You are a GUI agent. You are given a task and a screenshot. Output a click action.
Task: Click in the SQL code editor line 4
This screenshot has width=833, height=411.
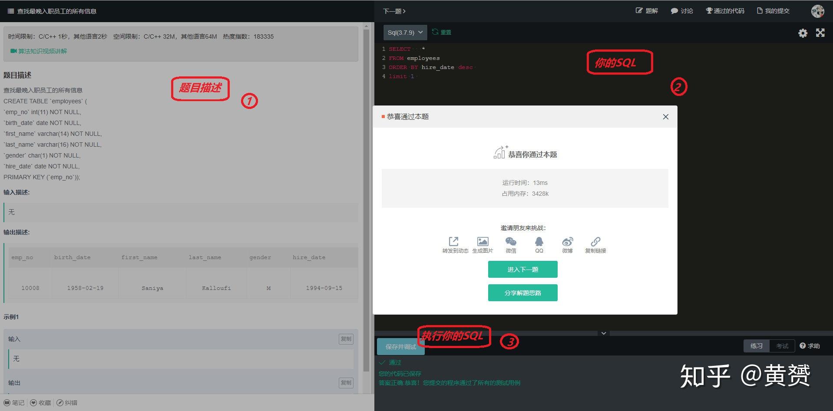(604, 76)
